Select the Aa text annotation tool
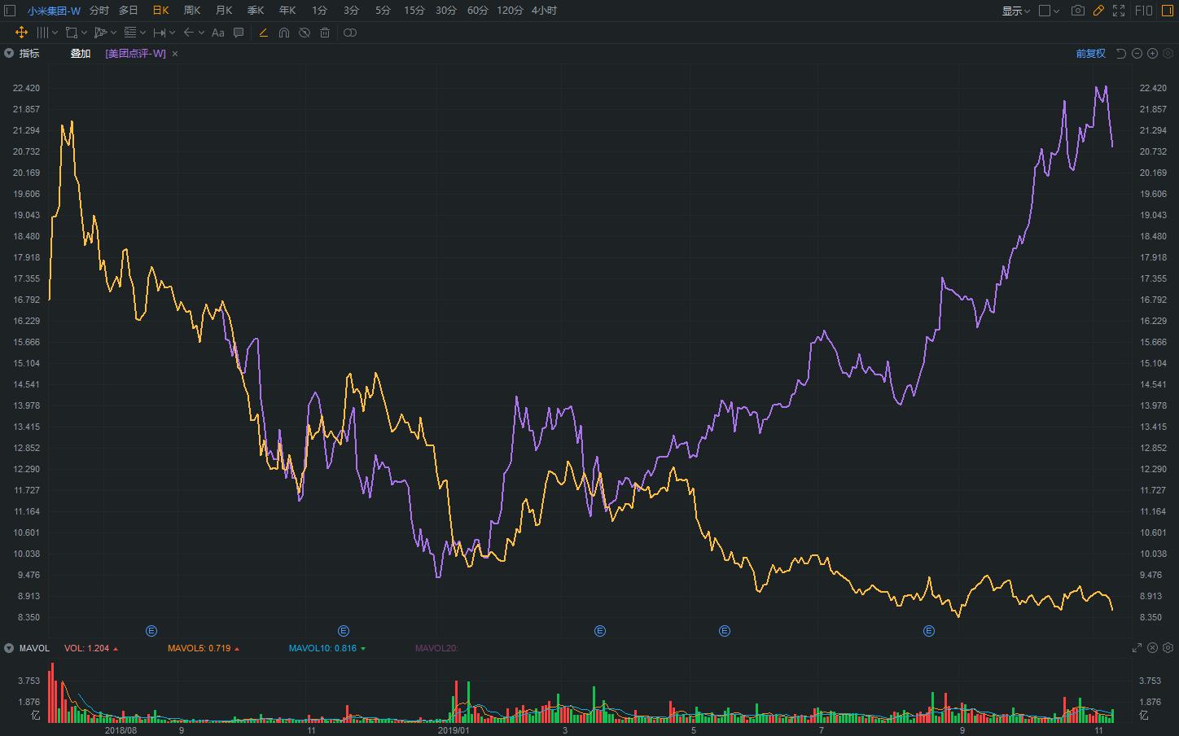Image resolution: width=1179 pixels, height=736 pixels. (x=217, y=33)
